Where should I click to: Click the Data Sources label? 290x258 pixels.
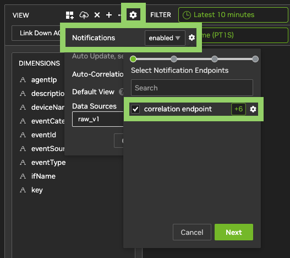coord(94,106)
